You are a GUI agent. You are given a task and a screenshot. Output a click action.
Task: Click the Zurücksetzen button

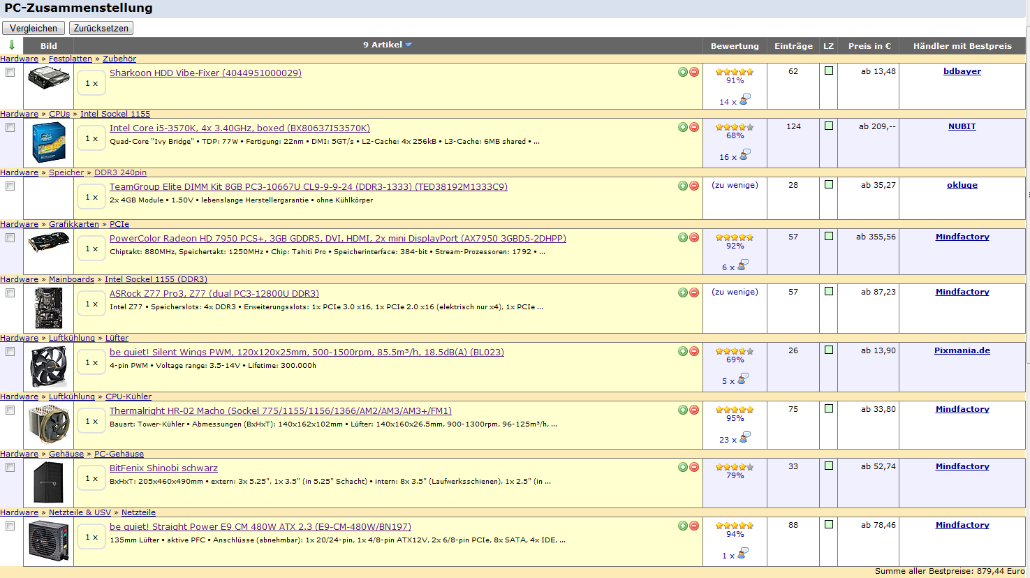pyautogui.click(x=101, y=28)
